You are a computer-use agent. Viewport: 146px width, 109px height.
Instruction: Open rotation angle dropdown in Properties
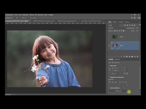(116, 74)
